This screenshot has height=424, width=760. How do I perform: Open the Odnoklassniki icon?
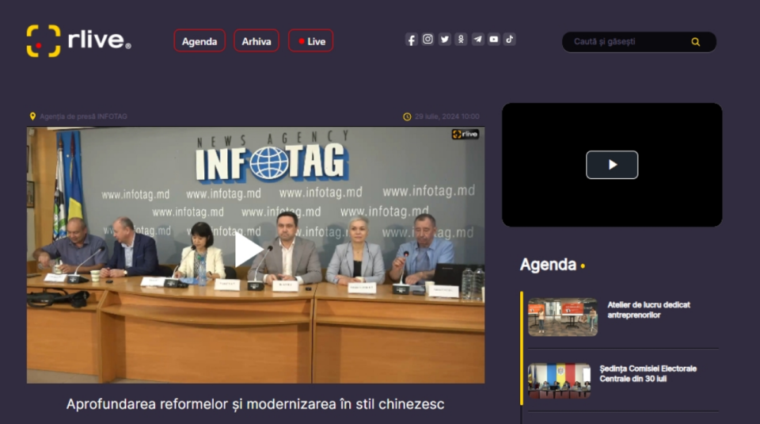pyautogui.click(x=461, y=40)
